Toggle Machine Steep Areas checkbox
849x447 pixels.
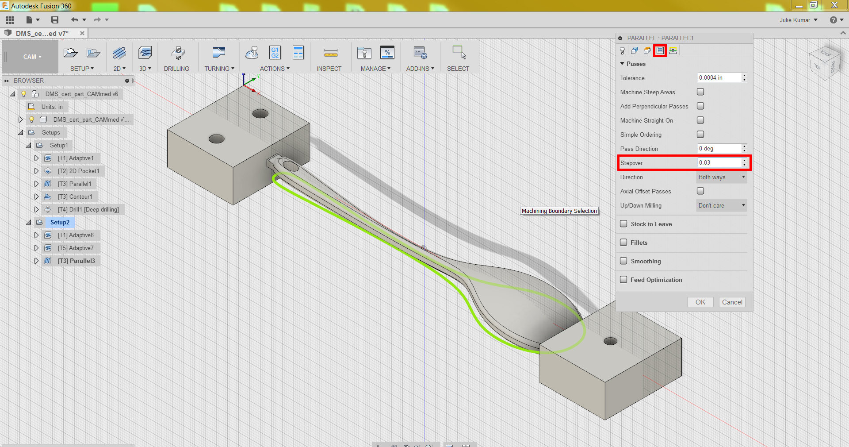pos(700,92)
